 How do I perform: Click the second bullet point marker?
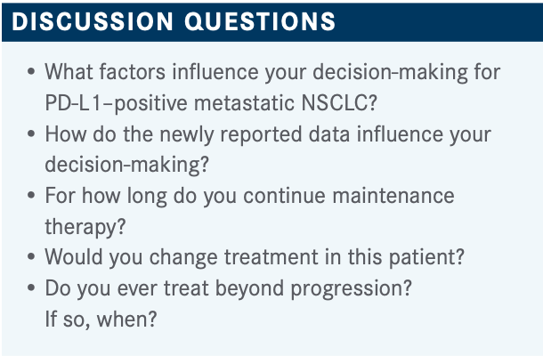[31, 133]
